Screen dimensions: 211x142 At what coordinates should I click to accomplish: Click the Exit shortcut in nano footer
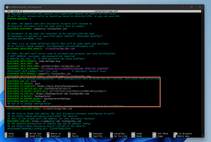9,136
